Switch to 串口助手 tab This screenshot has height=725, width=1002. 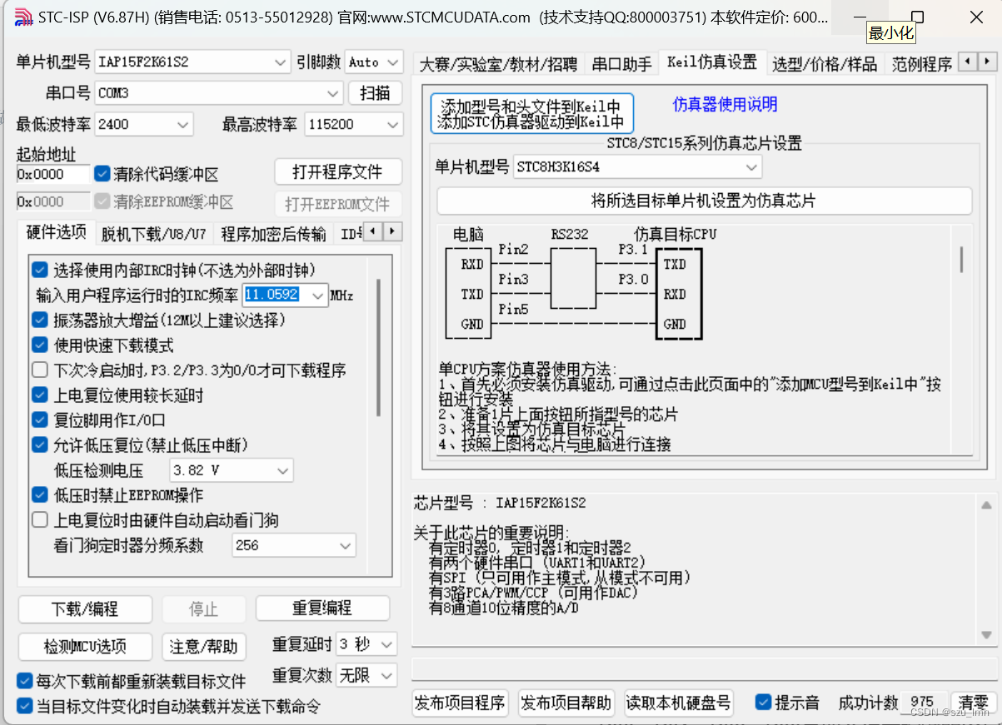621,64
